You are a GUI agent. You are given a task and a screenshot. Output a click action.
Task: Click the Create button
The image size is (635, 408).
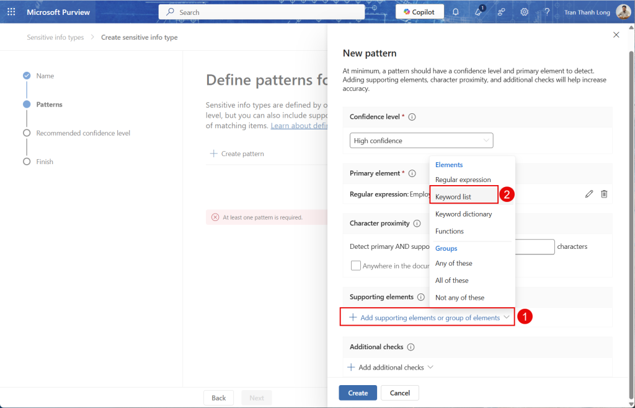(x=358, y=393)
